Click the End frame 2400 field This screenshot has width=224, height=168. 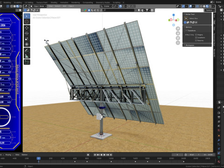click(x=208, y=155)
